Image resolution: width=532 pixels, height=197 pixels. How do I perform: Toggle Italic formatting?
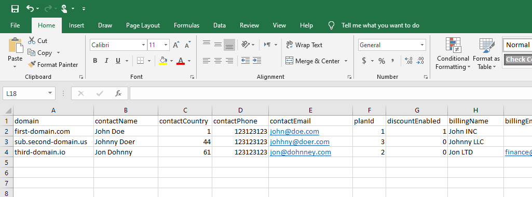[x=106, y=61]
